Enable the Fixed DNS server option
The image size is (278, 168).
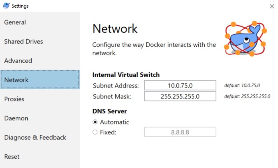(95, 132)
